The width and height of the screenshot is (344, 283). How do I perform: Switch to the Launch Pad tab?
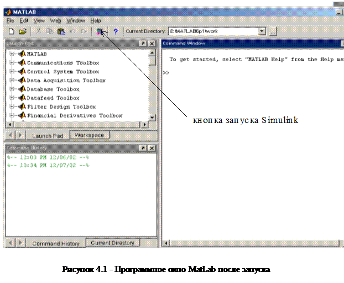(x=48, y=136)
